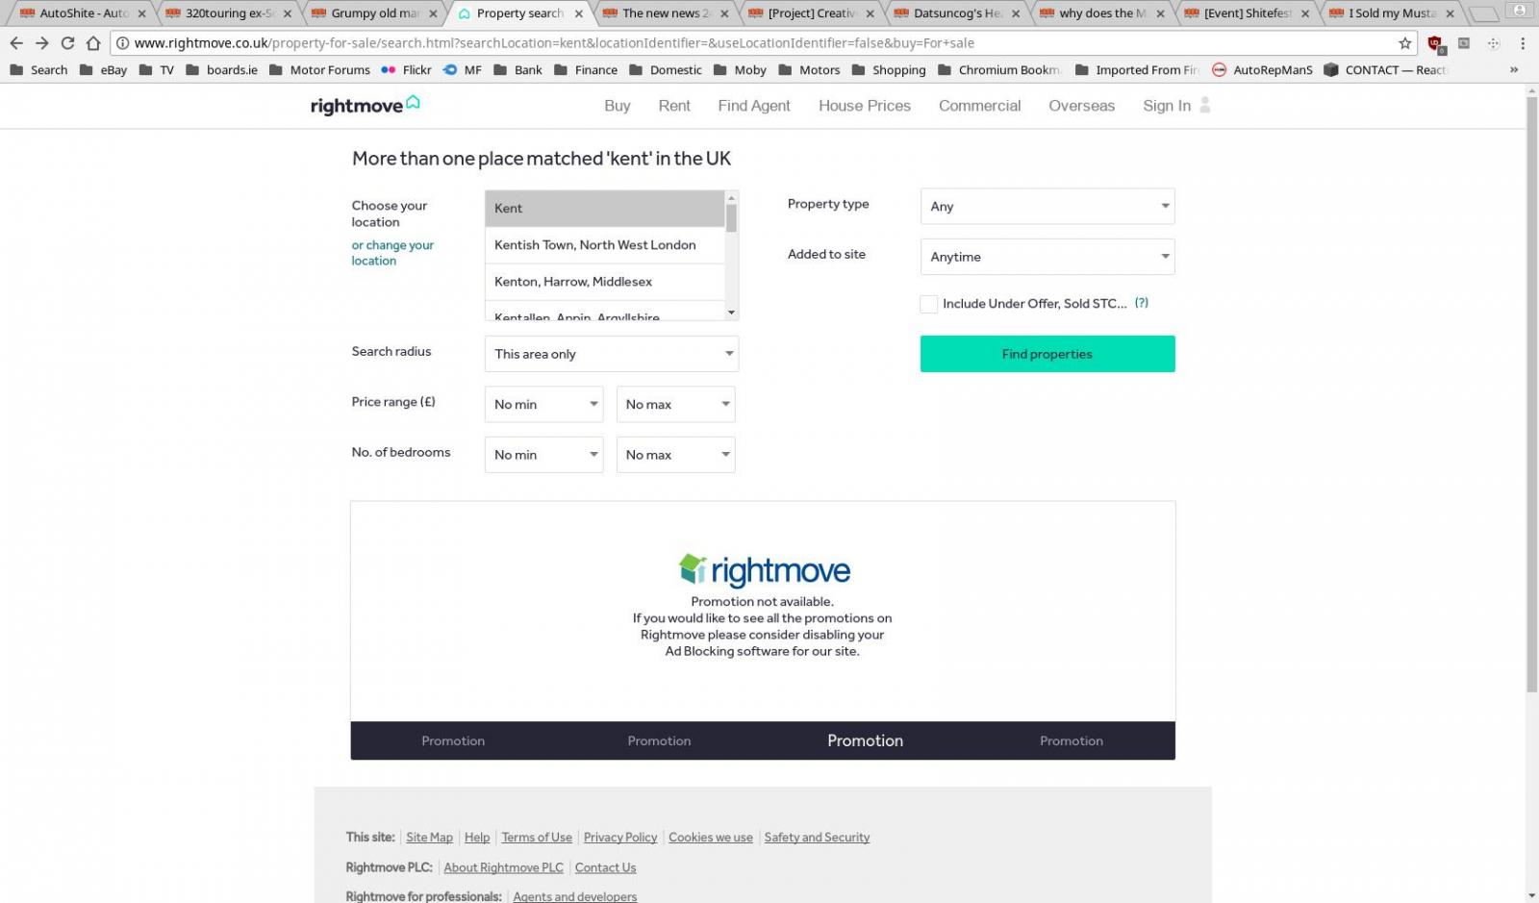Screen dimensions: 1539x903
Task: Open the Rent menu
Action: [x=674, y=106]
